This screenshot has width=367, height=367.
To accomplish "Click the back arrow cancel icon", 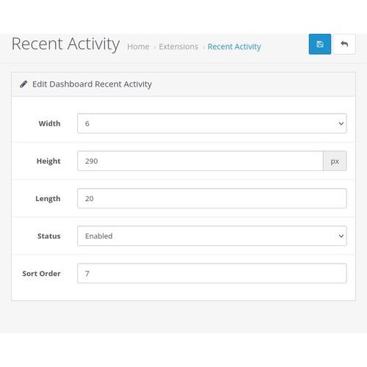I will [344, 44].
